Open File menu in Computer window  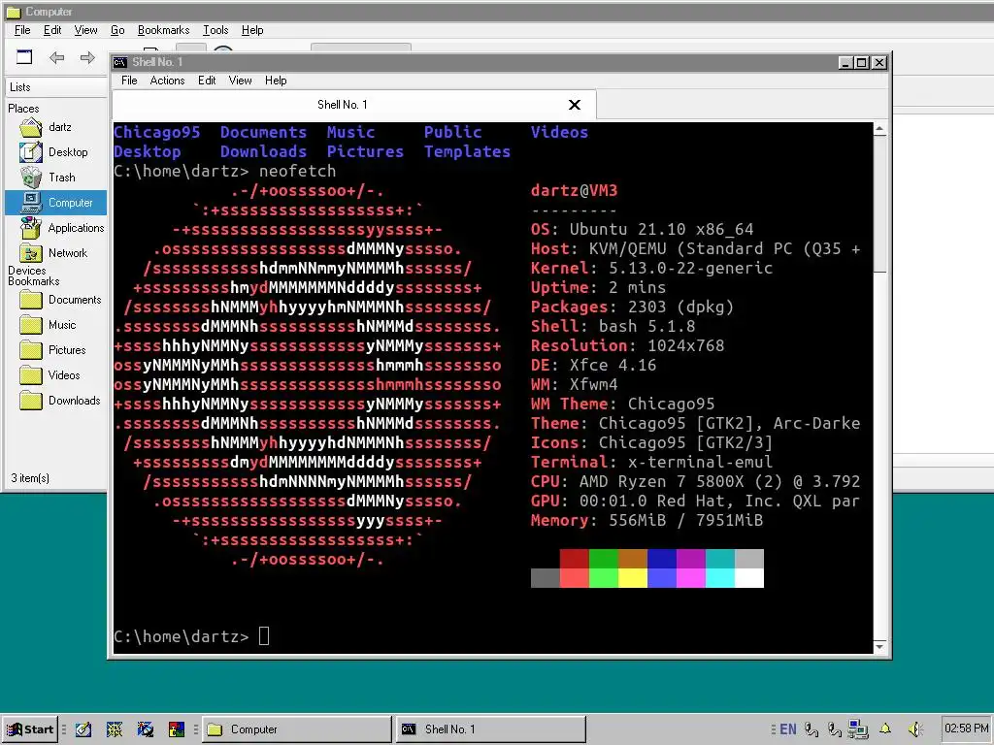click(22, 30)
